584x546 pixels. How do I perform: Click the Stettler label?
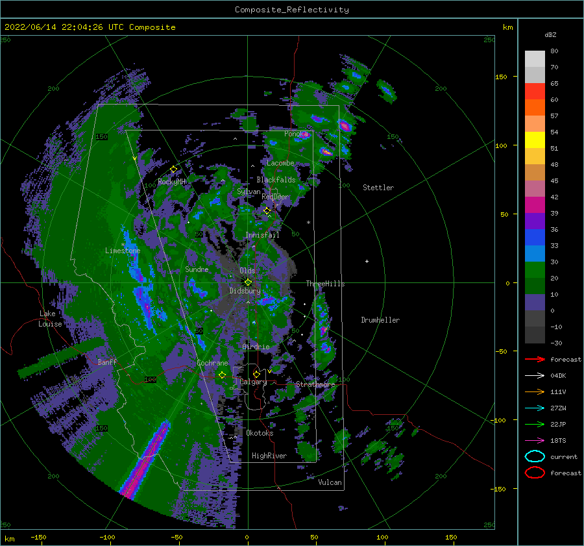378,188
